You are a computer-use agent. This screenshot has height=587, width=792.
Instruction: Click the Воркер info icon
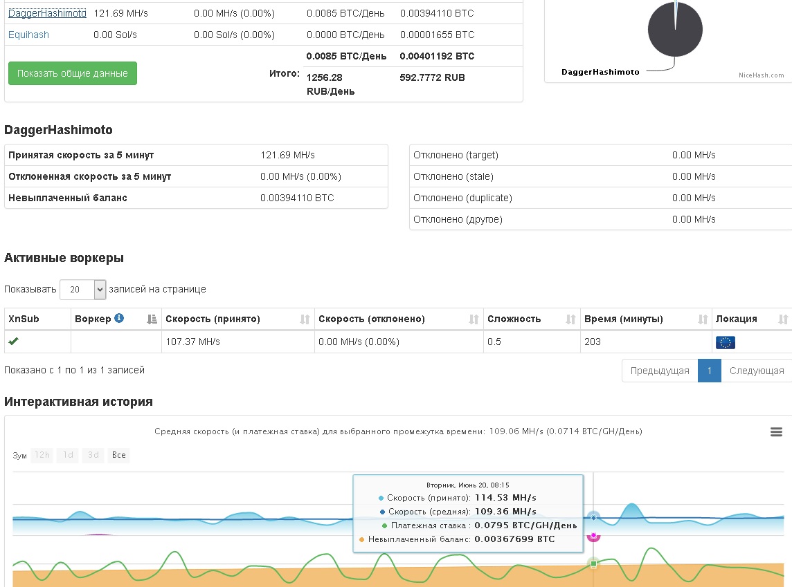click(x=119, y=319)
